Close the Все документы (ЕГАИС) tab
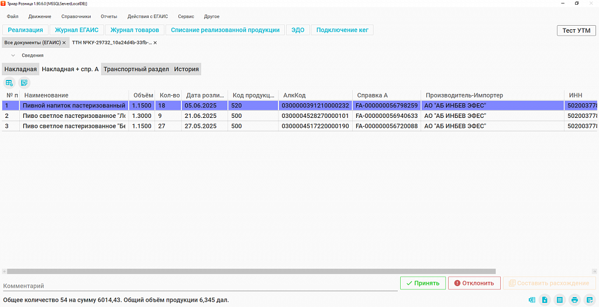This screenshot has height=307, width=599. (x=64, y=43)
